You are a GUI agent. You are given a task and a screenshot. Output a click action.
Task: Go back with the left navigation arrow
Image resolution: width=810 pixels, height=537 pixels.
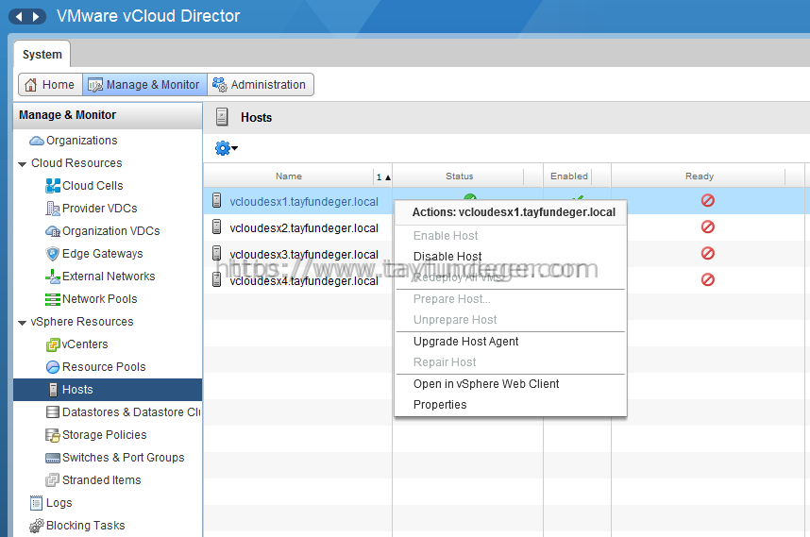[19, 17]
